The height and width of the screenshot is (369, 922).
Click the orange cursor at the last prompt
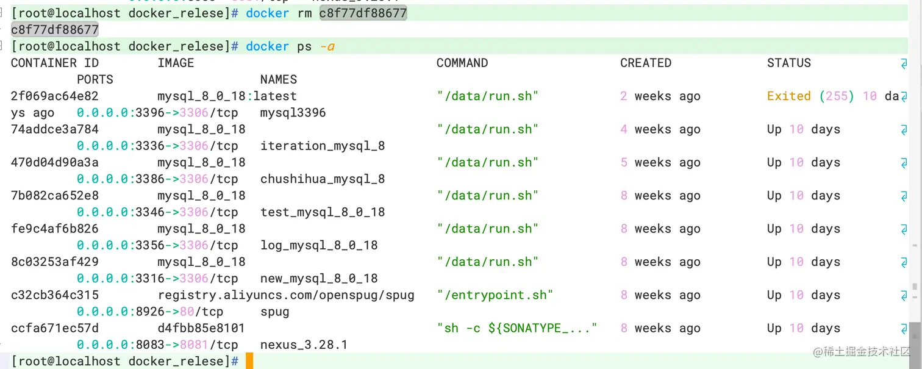pyautogui.click(x=249, y=361)
